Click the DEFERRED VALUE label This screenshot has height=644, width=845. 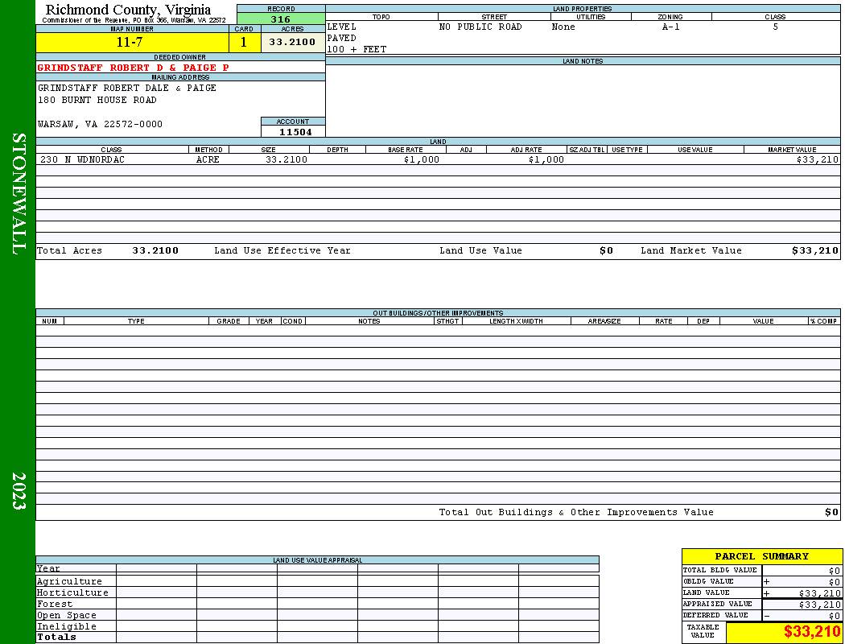tap(715, 616)
